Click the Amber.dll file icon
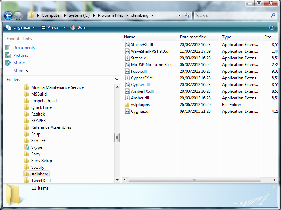 tap(127, 98)
